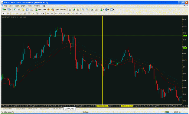This screenshot has height=114, width=189.
Task: Switch to the USDCAD,H4 chart tab
Action: click(x=33, y=109)
